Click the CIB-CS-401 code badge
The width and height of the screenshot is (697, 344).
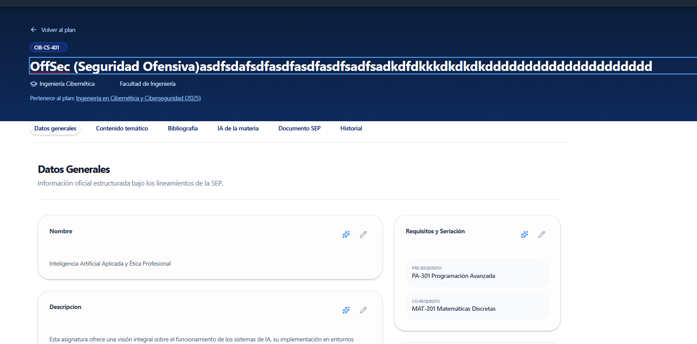48,48
